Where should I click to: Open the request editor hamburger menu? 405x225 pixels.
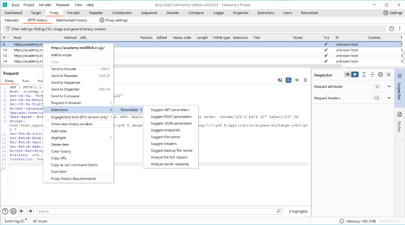coord(304,81)
